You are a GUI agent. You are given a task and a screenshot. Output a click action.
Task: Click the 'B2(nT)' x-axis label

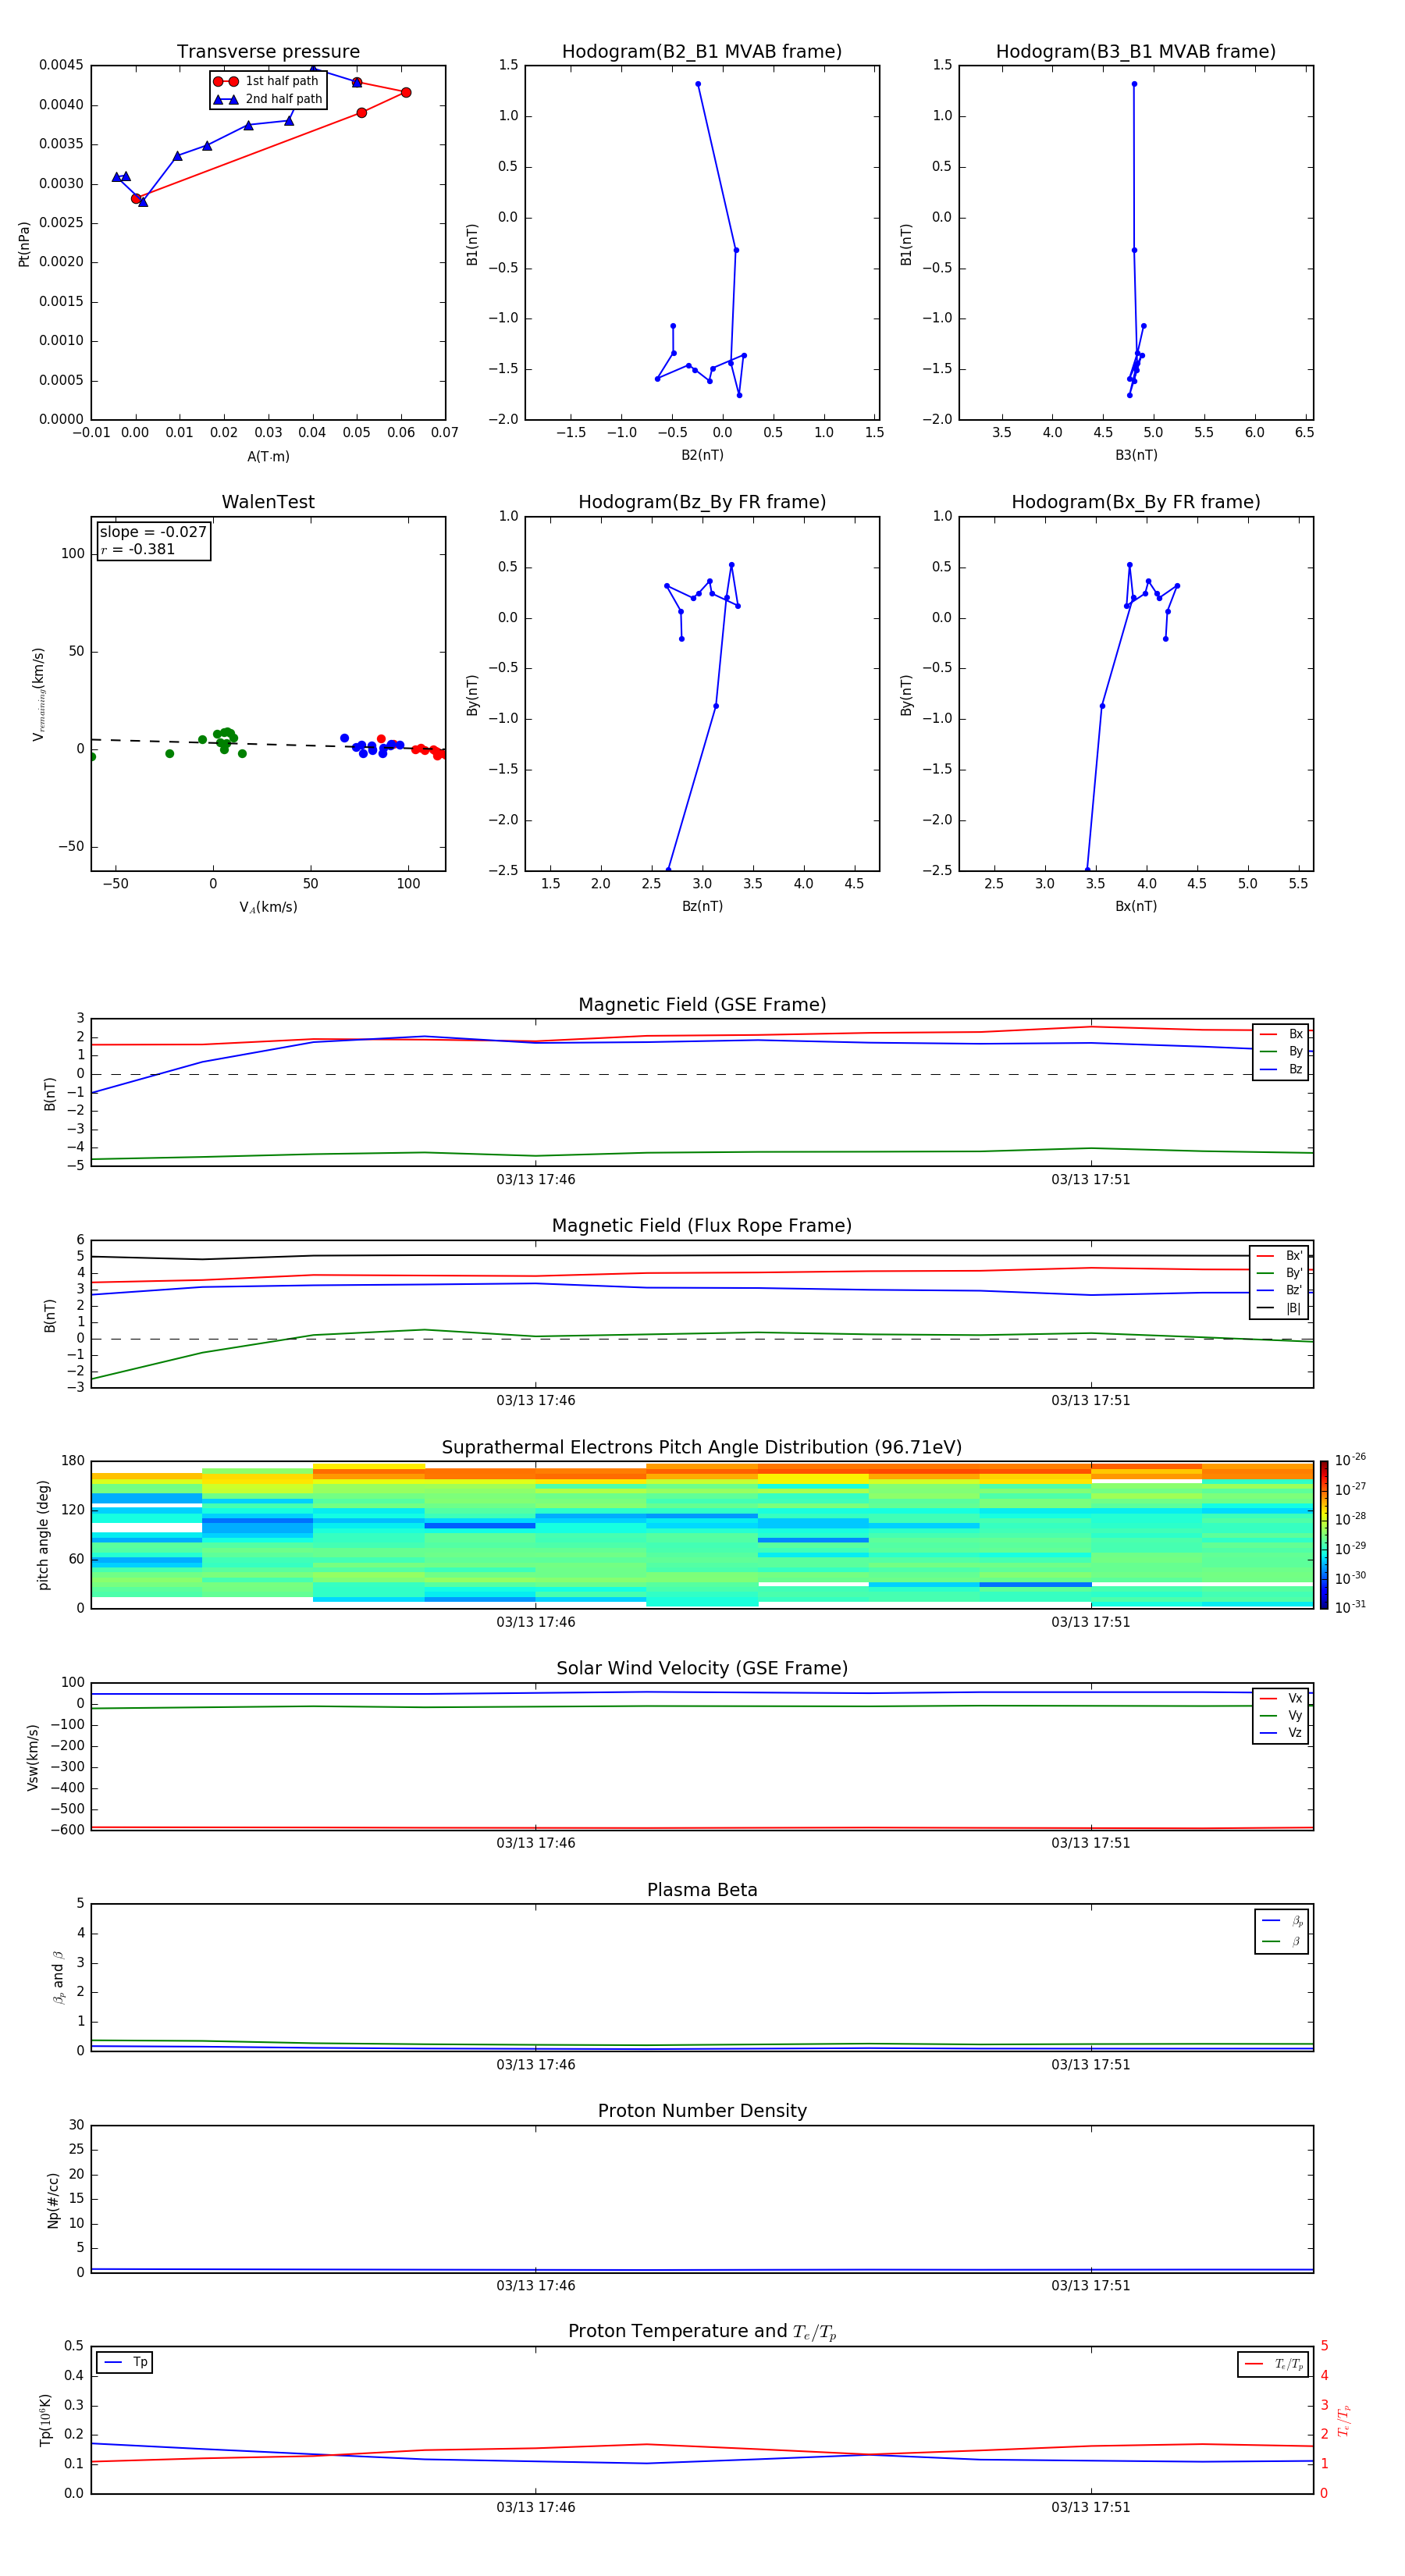pyautogui.click(x=702, y=455)
